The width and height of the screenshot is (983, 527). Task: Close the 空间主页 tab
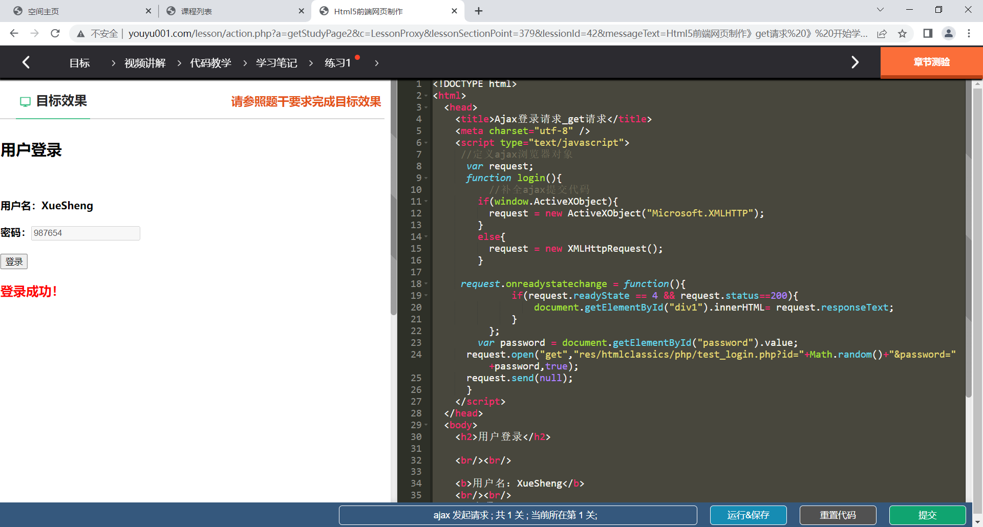[148, 11]
